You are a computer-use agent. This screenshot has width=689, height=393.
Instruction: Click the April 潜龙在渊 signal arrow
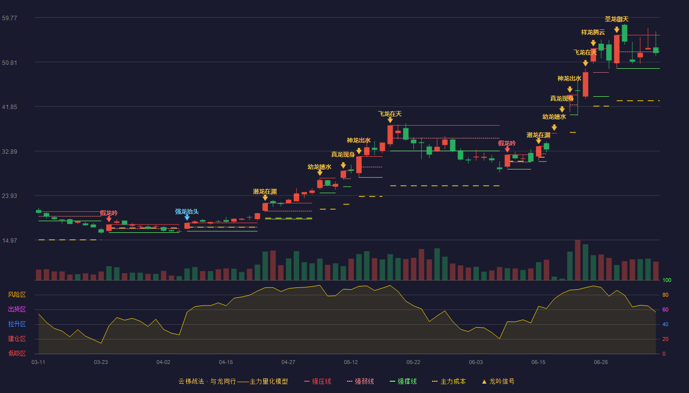pos(265,197)
